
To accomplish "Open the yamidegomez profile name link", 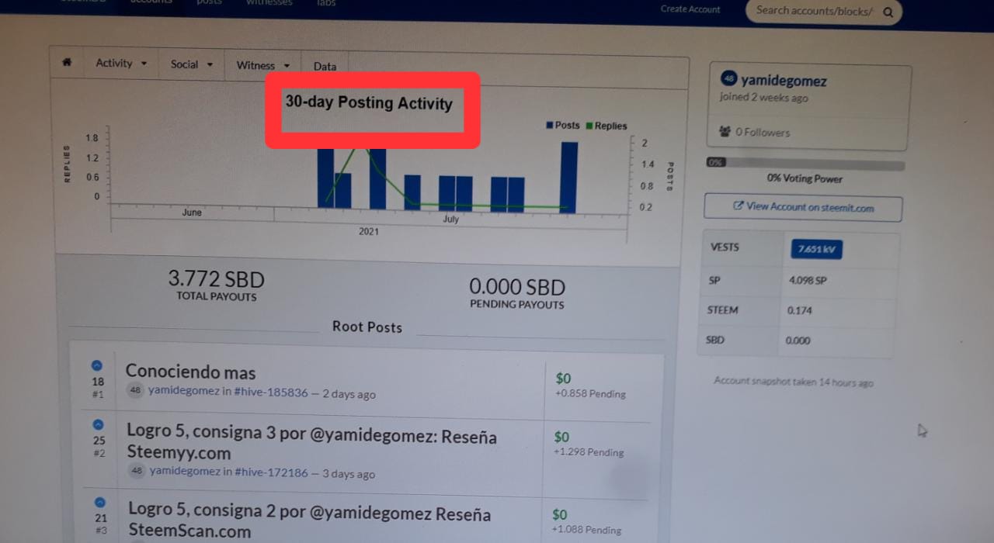I will [784, 81].
